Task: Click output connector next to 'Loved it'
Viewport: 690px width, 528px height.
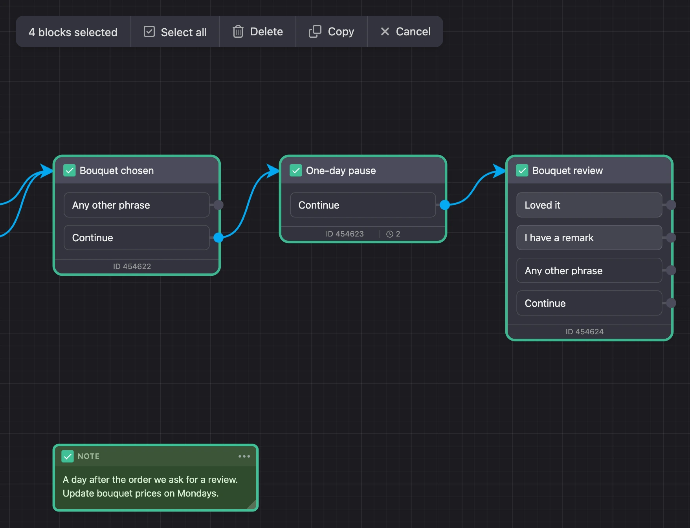Action: (671, 205)
